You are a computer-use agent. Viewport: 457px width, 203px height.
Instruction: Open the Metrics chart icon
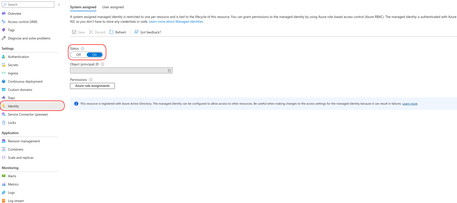[x=4, y=184]
